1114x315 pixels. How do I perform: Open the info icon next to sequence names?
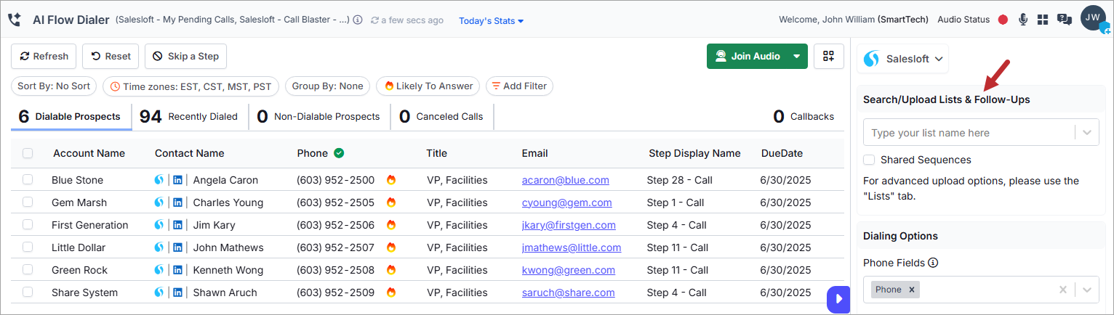point(358,20)
